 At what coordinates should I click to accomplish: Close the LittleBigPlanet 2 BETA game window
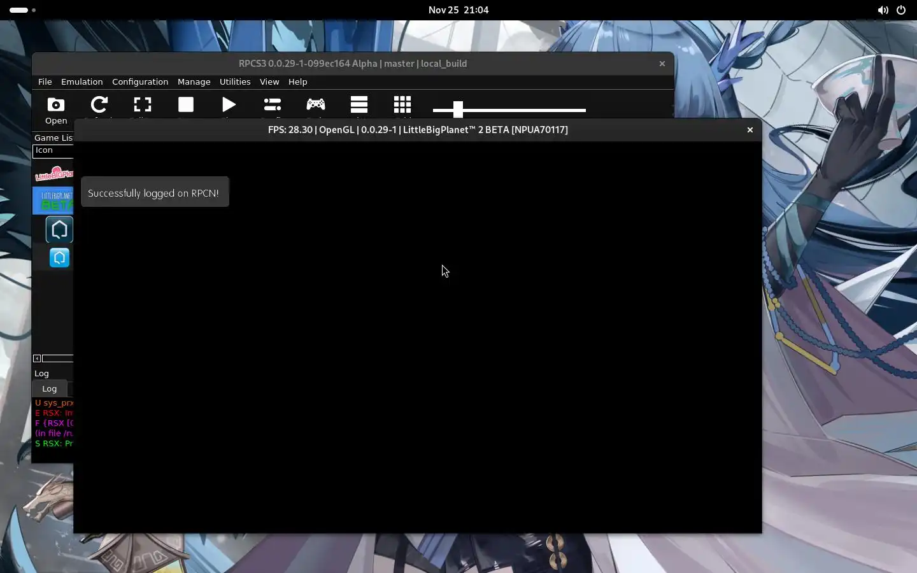(750, 130)
